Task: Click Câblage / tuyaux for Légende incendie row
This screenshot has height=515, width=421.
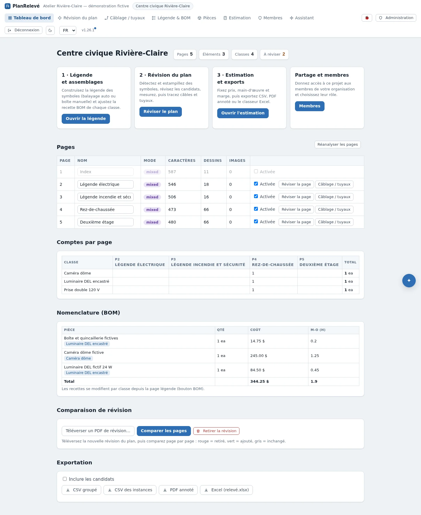Action: point(334,197)
